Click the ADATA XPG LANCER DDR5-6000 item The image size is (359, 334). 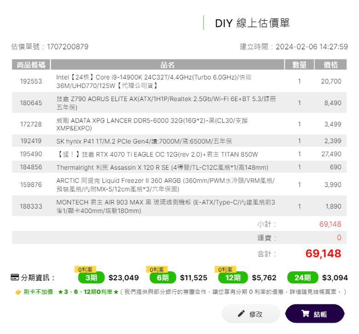click(152, 124)
